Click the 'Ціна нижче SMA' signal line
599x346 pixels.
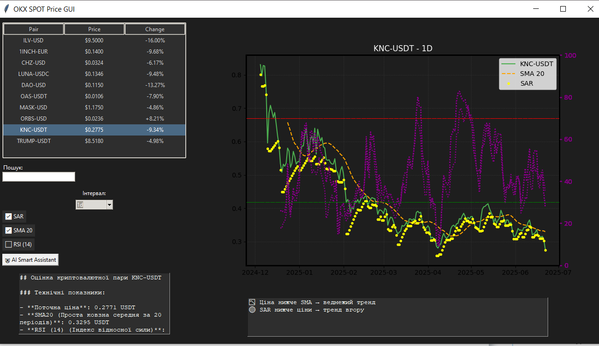pos(312,302)
